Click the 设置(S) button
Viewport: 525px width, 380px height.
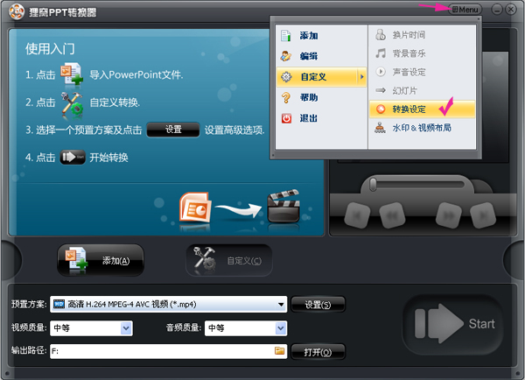coord(318,305)
